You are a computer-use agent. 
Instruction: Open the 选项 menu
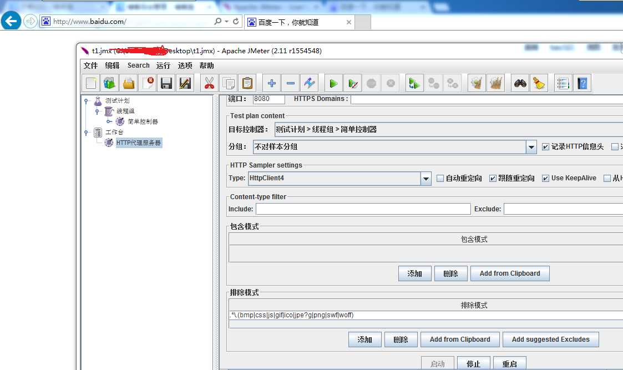[185, 65]
